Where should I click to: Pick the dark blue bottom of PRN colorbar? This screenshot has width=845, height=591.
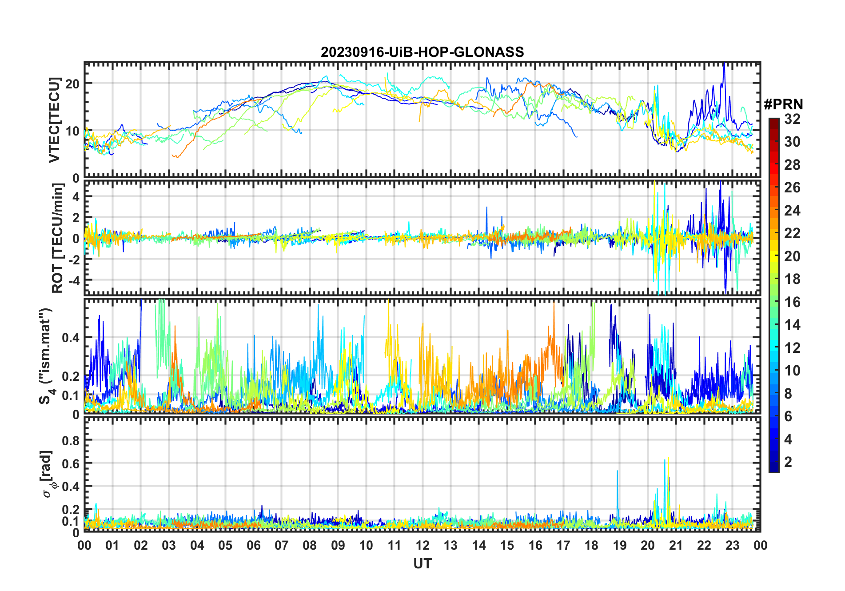(x=773, y=468)
